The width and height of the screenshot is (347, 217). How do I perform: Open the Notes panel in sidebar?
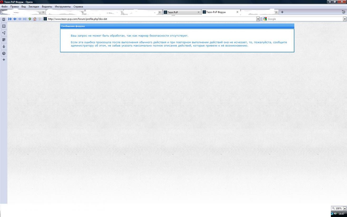point(4,40)
